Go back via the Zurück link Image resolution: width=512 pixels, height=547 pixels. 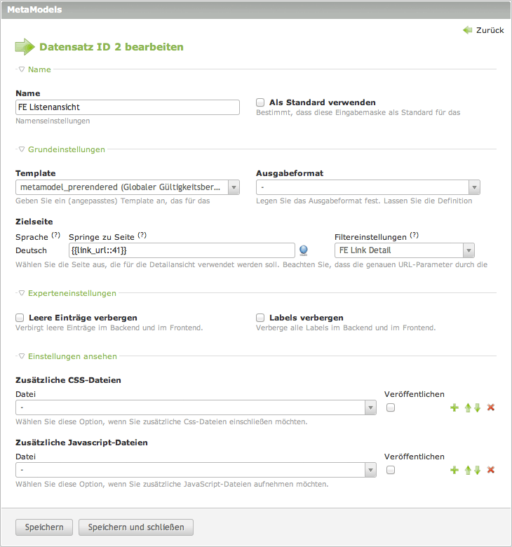point(484,30)
